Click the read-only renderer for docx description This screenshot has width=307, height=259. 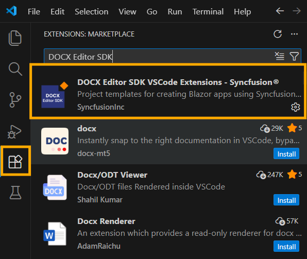tap(190, 233)
